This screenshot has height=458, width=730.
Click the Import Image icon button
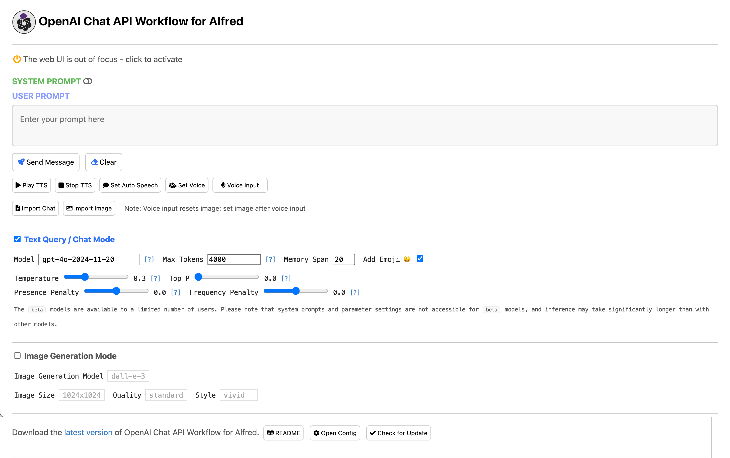pyautogui.click(x=89, y=208)
